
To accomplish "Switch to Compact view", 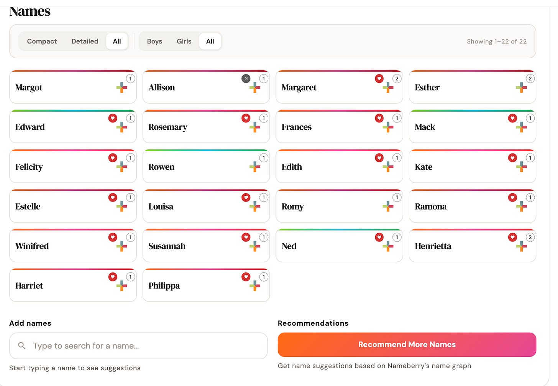I will pyautogui.click(x=42, y=41).
